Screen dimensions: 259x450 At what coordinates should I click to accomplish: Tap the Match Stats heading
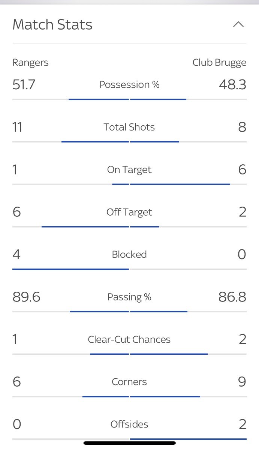52,25
